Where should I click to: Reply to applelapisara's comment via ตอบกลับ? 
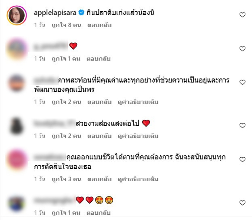pyautogui.click(x=100, y=25)
